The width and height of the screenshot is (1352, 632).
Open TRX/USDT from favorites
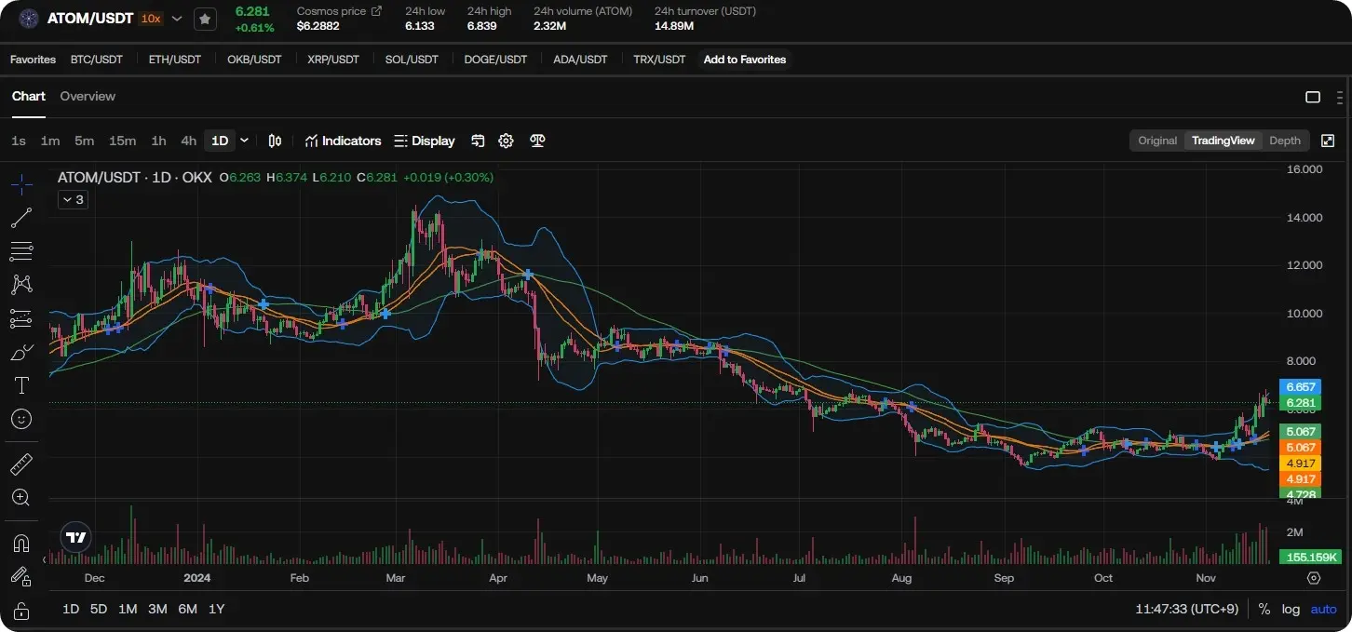(659, 60)
